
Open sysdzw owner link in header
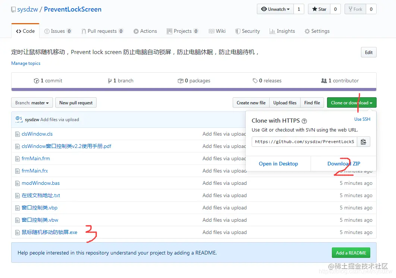[x=28, y=9]
